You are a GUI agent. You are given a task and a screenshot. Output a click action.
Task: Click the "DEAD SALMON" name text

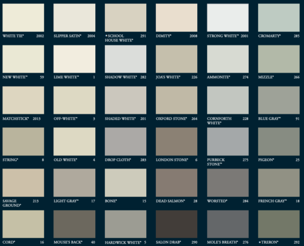(x=170, y=201)
